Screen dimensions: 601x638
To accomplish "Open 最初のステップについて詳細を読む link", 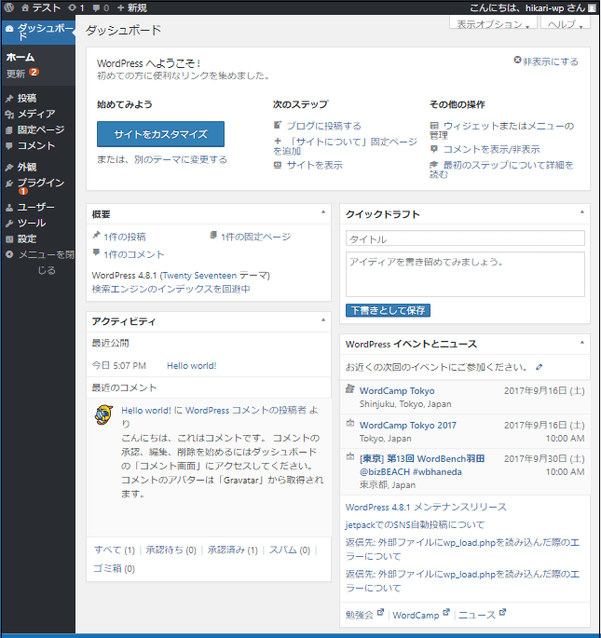I will pyautogui.click(x=501, y=170).
